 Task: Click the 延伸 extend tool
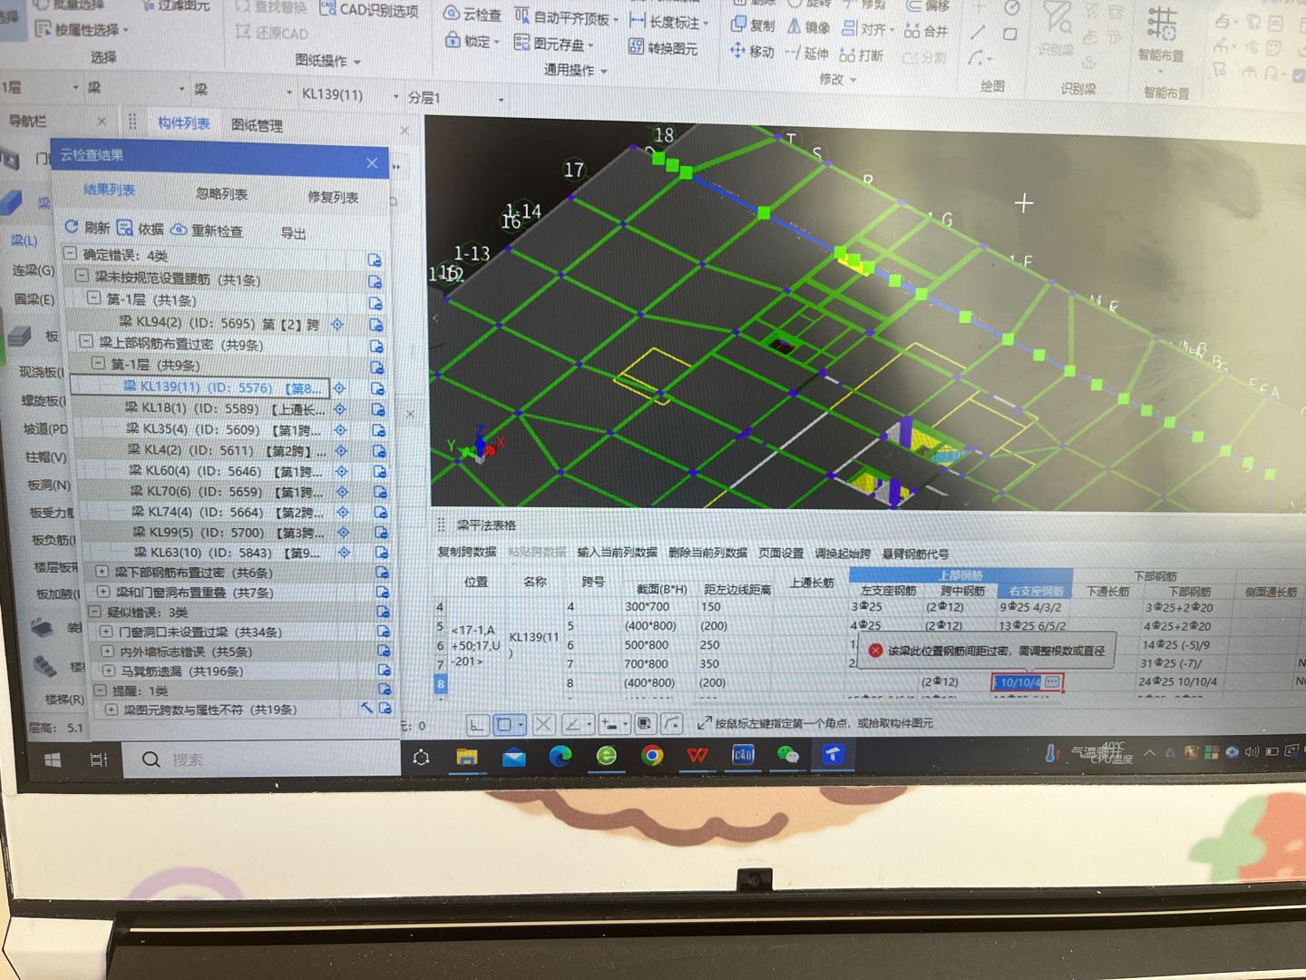[x=807, y=54]
